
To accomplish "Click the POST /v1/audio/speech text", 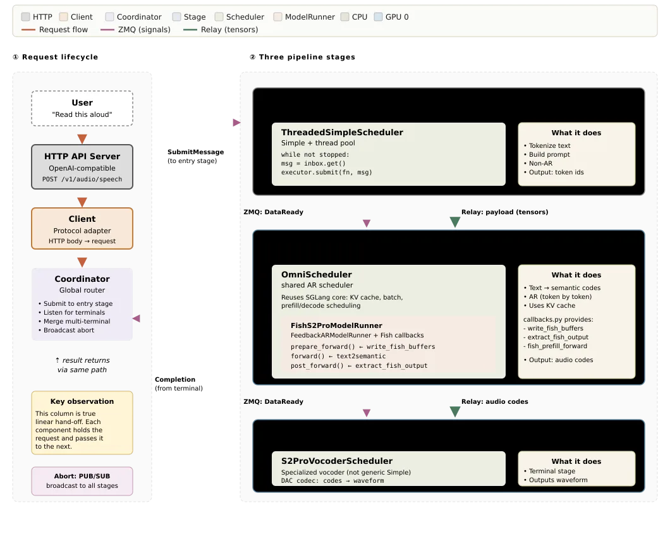I will [82, 179].
